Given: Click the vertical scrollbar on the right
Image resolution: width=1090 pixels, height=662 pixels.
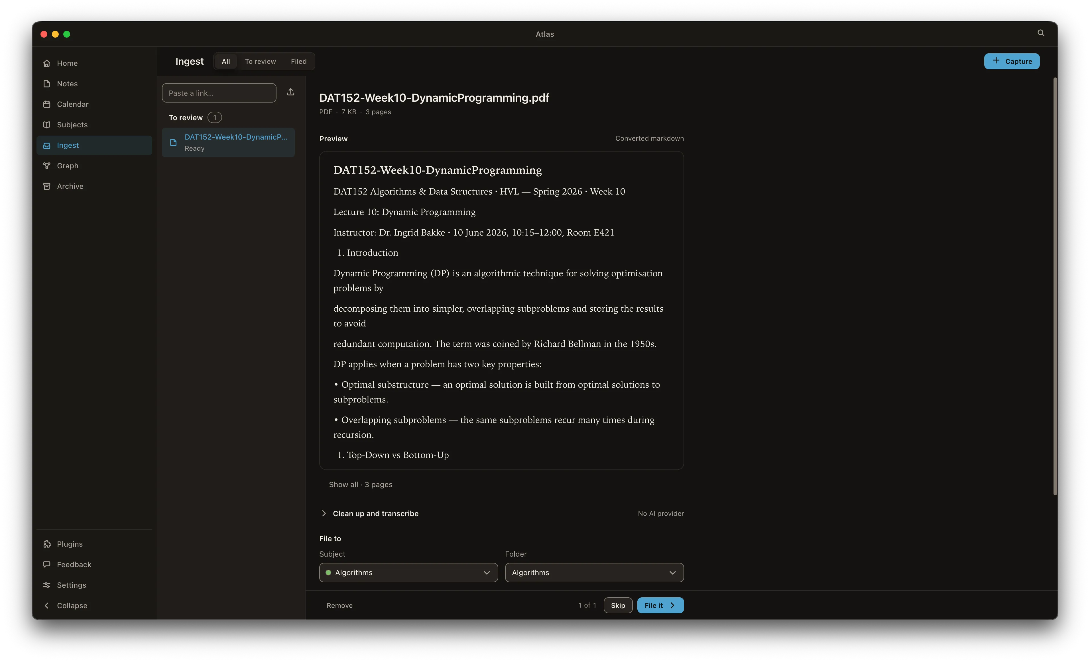Looking at the screenshot, I should point(1055,287).
